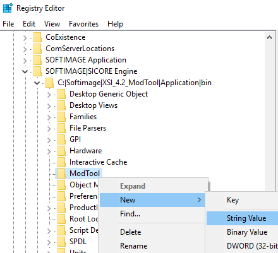This screenshot has height=253, width=278.
Task: Click the Interactive Cache folder icon
Action: click(x=61, y=162)
